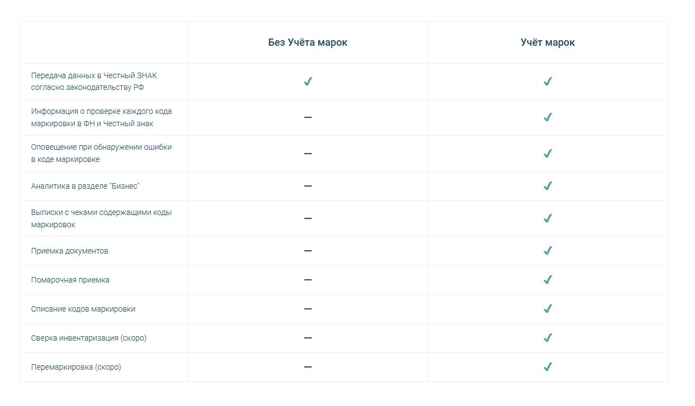
Task: Click the checkmark in the Аналитика в разделе Бизнес row
Action: pyautogui.click(x=548, y=186)
